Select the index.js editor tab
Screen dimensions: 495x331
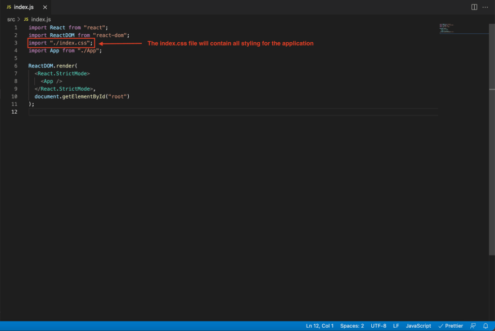26,7
